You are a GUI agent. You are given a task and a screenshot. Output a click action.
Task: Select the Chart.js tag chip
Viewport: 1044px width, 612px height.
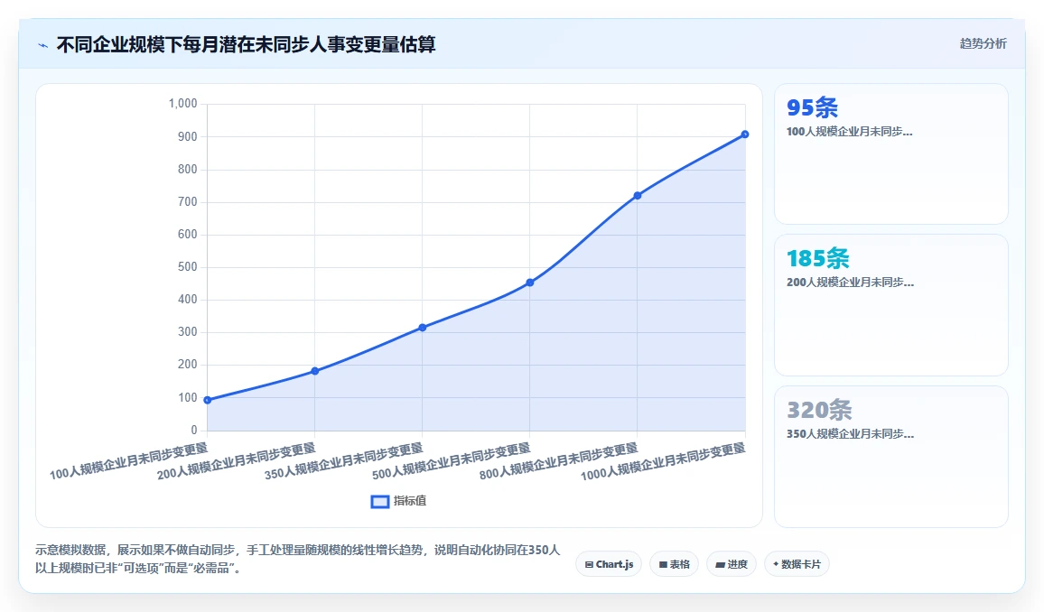609,564
